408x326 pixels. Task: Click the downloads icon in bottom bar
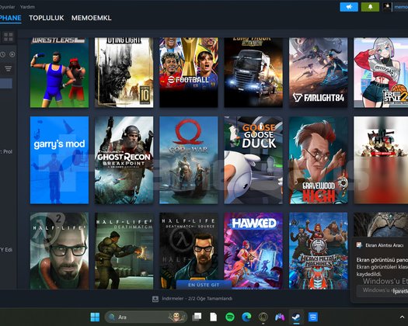[155, 299]
